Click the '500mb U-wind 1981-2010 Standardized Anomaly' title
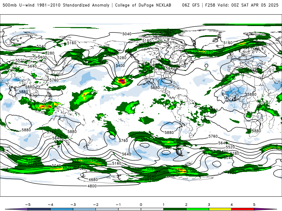This screenshot has height=211, width=282. [56, 5]
